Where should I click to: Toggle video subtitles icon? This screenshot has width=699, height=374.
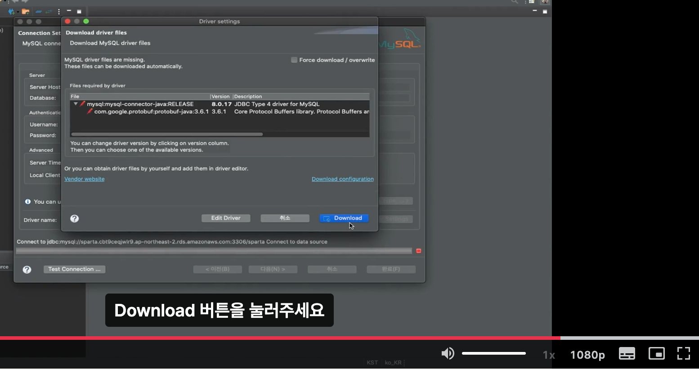coord(627,354)
